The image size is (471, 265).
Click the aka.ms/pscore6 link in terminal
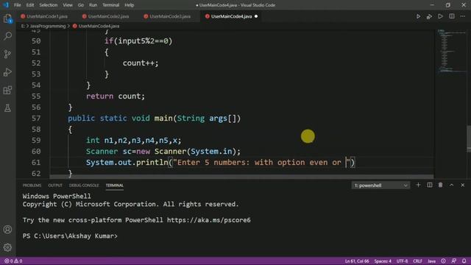click(x=209, y=220)
